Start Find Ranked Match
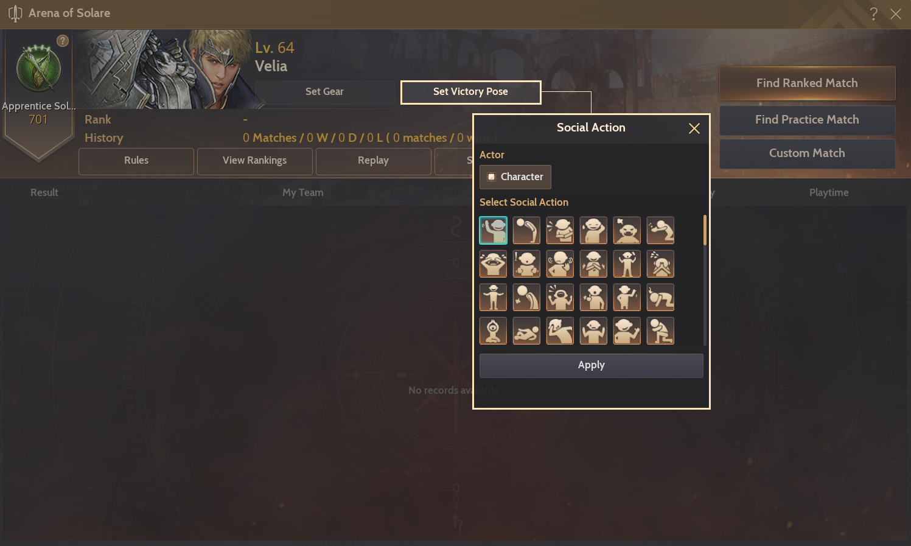 (807, 83)
